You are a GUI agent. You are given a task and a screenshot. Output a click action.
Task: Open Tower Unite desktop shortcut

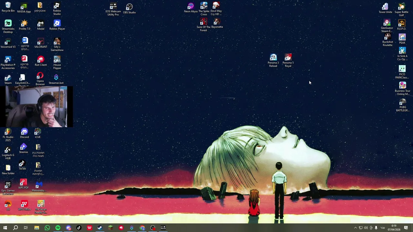pyautogui.click(x=385, y=8)
